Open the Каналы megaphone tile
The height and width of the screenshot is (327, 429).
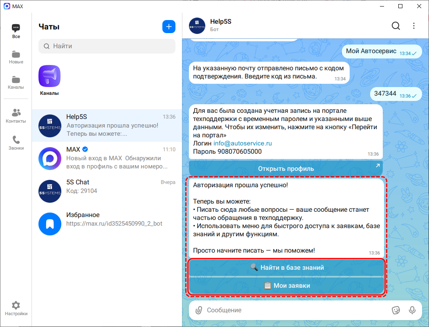coord(49,81)
